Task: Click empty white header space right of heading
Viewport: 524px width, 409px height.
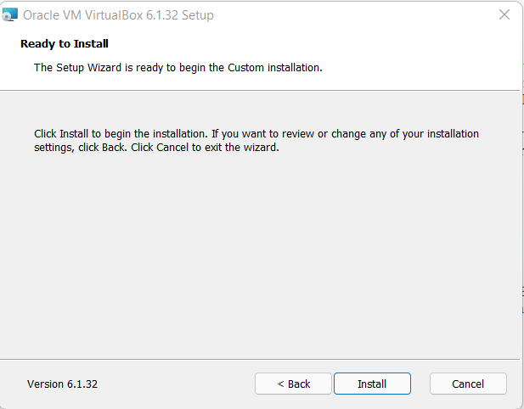Action: pyautogui.click(x=340, y=44)
